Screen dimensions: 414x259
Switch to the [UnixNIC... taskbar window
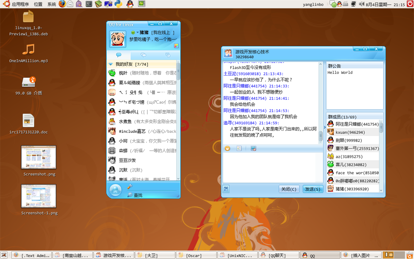click(237, 255)
